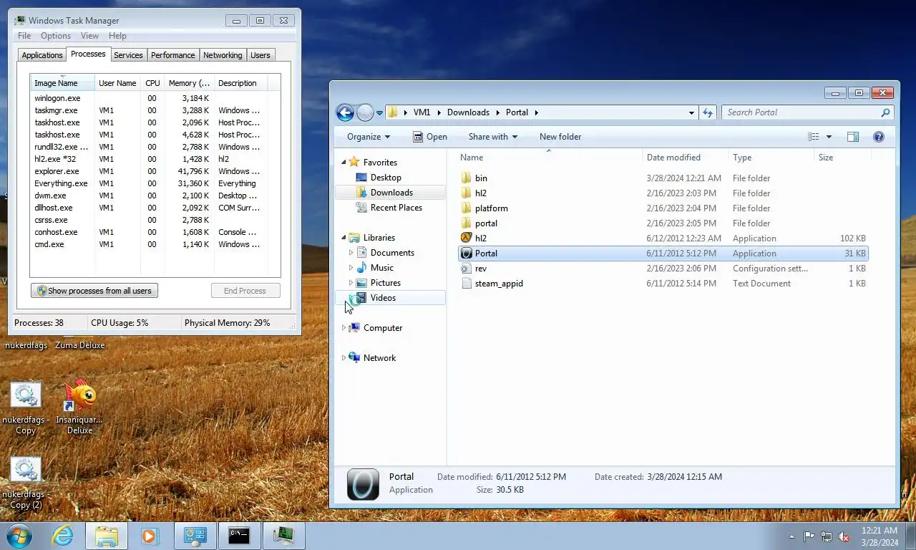Select Downloads in the navigation pane
Viewport: 916px width, 550px height.
click(x=391, y=193)
